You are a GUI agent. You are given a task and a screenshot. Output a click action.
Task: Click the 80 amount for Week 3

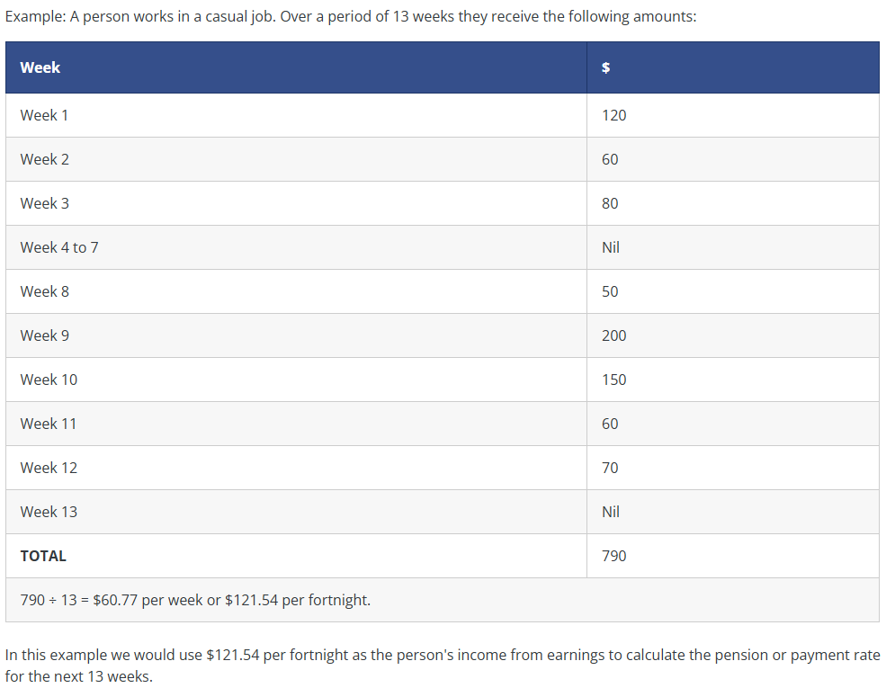coord(610,203)
